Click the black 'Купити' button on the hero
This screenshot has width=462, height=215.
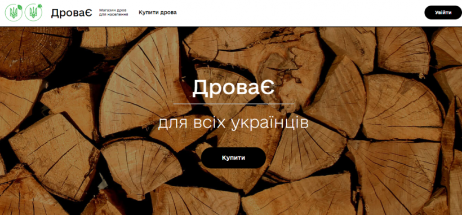coord(233,158)
